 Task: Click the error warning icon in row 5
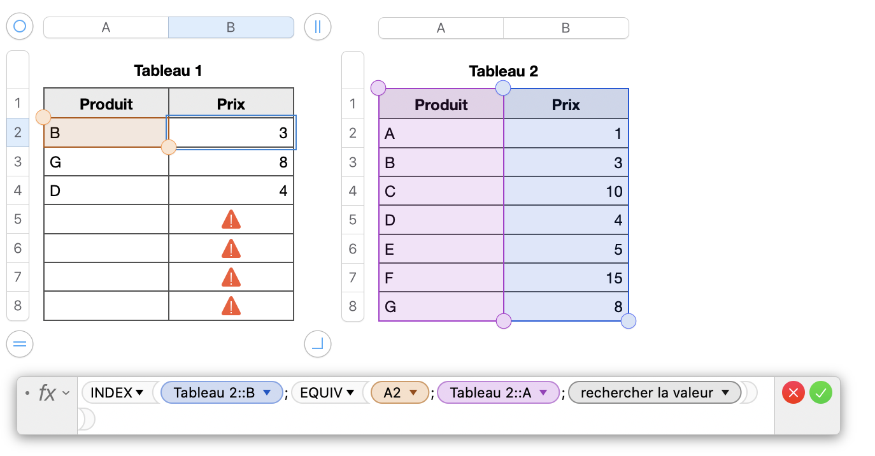[231, 220]
